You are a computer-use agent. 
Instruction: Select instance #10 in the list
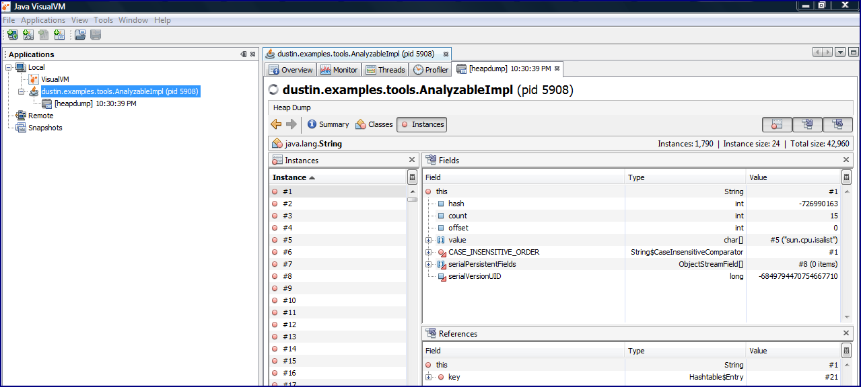(337, 300)
